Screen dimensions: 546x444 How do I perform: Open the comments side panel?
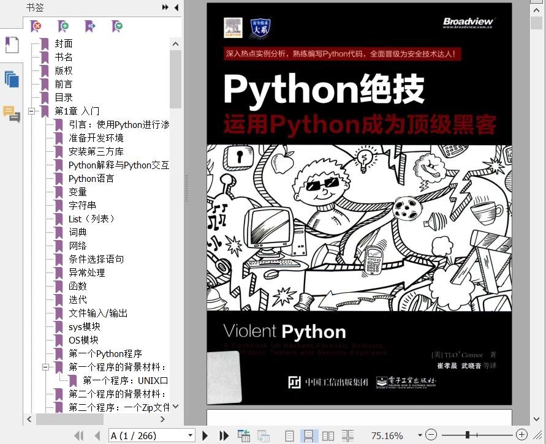[x=12, y=114]
